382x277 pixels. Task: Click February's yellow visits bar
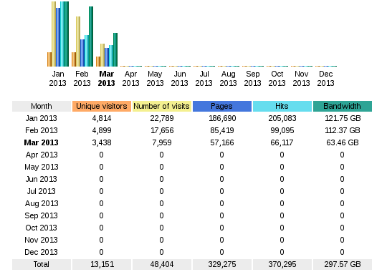[x=78, y=42]
